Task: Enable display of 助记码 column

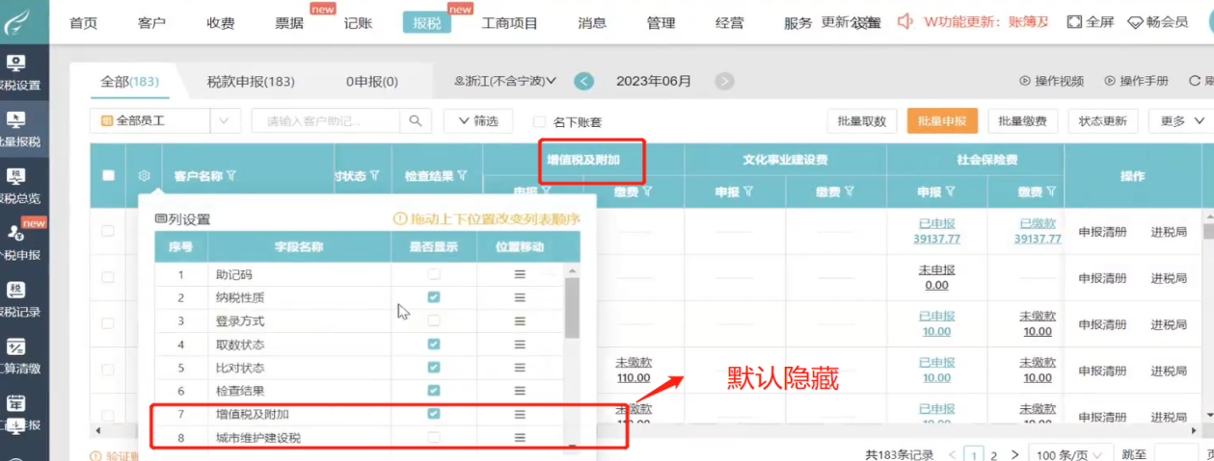Action: [434, 274]
